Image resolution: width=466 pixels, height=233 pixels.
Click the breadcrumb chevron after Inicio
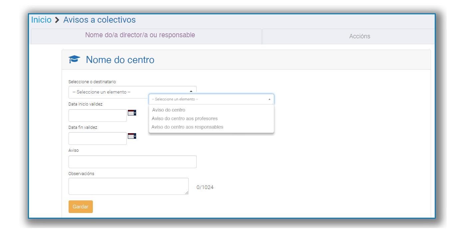57,20
